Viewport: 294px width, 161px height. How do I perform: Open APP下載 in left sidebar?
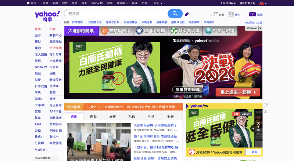[55, 111]
